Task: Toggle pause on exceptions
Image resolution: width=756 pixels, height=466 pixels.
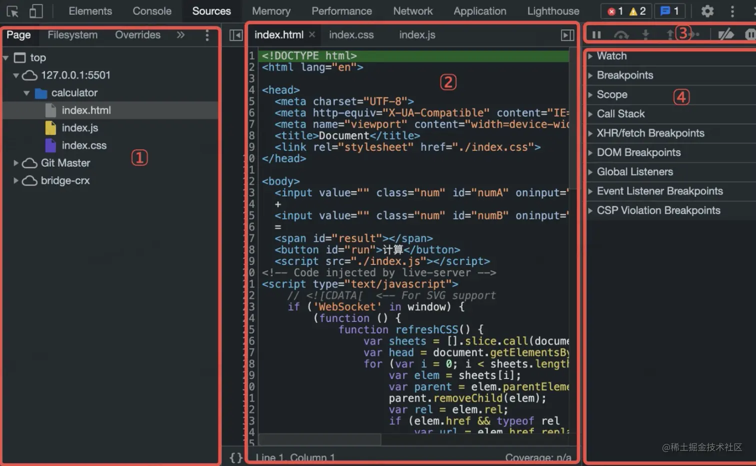Action: (750, 35)
